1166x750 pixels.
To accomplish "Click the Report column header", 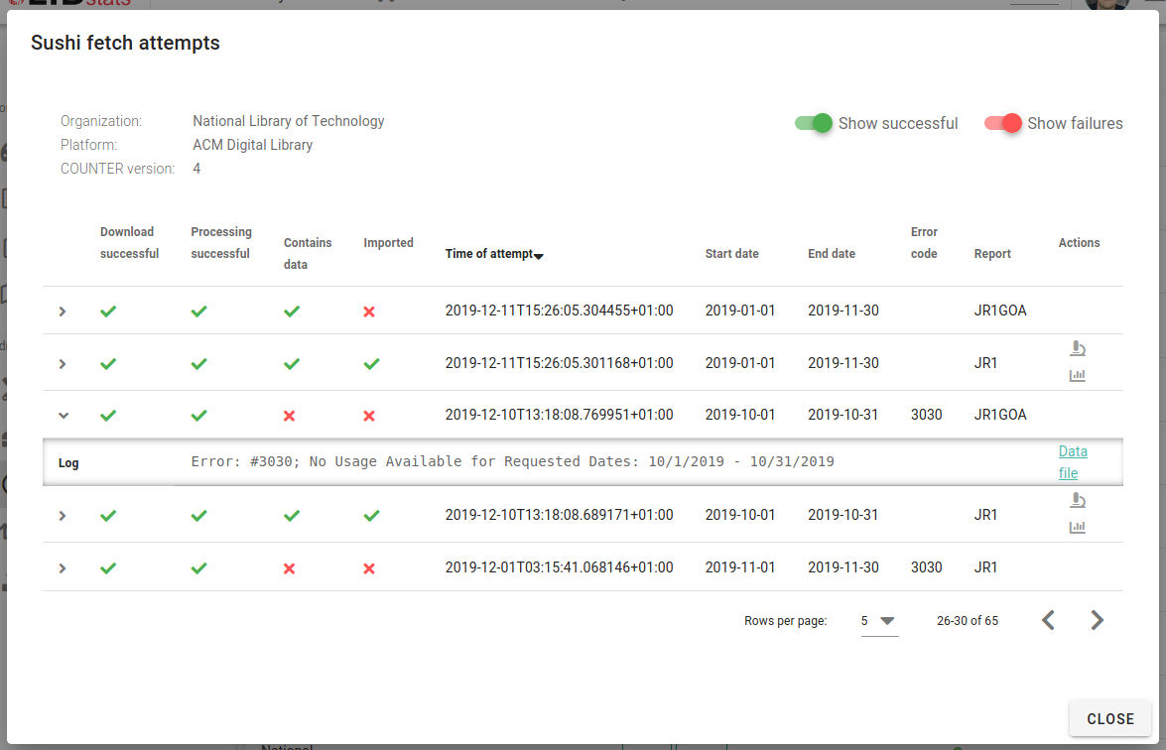I will [x=992, y=254].
